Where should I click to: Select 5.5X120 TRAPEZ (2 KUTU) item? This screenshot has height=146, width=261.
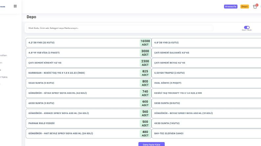(206, 73)
